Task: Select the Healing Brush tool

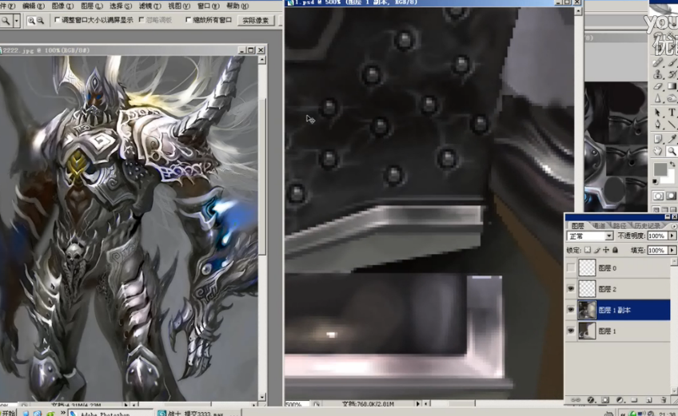Action: [x=658, y=62]
